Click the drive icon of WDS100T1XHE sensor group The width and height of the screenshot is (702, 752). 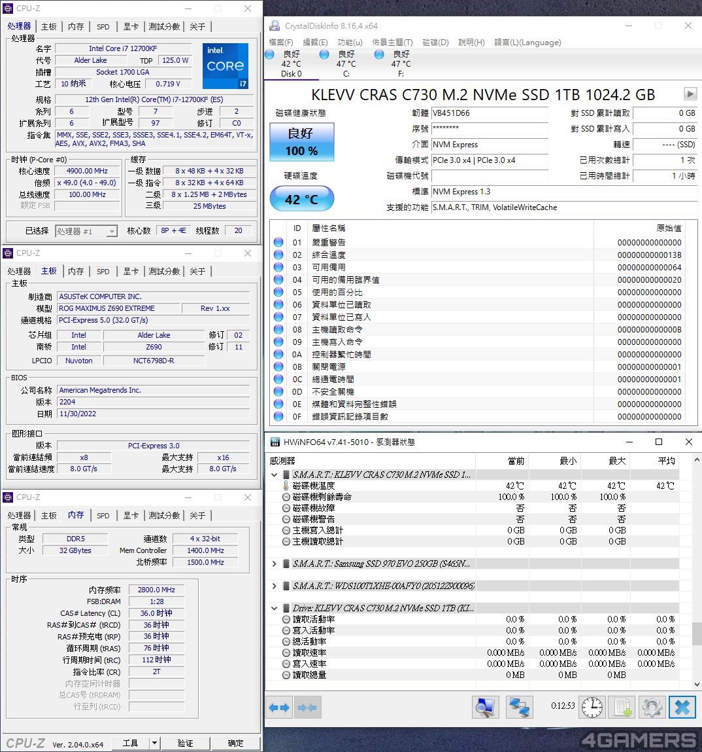[x=286, y=586]
